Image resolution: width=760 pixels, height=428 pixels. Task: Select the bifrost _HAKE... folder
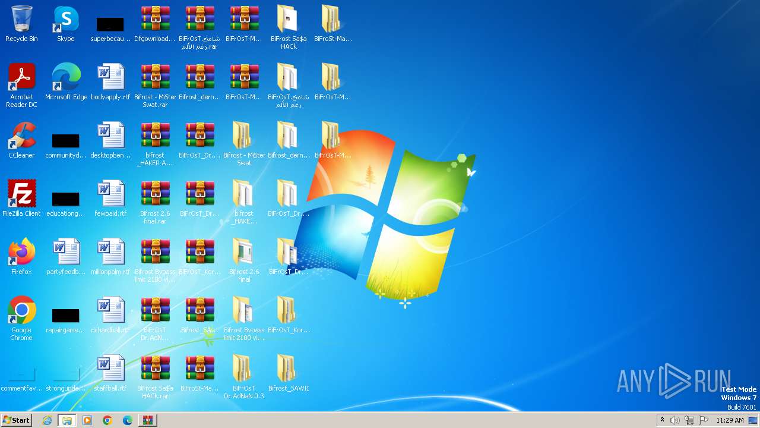pyautogui.click(x=244, y=202)
